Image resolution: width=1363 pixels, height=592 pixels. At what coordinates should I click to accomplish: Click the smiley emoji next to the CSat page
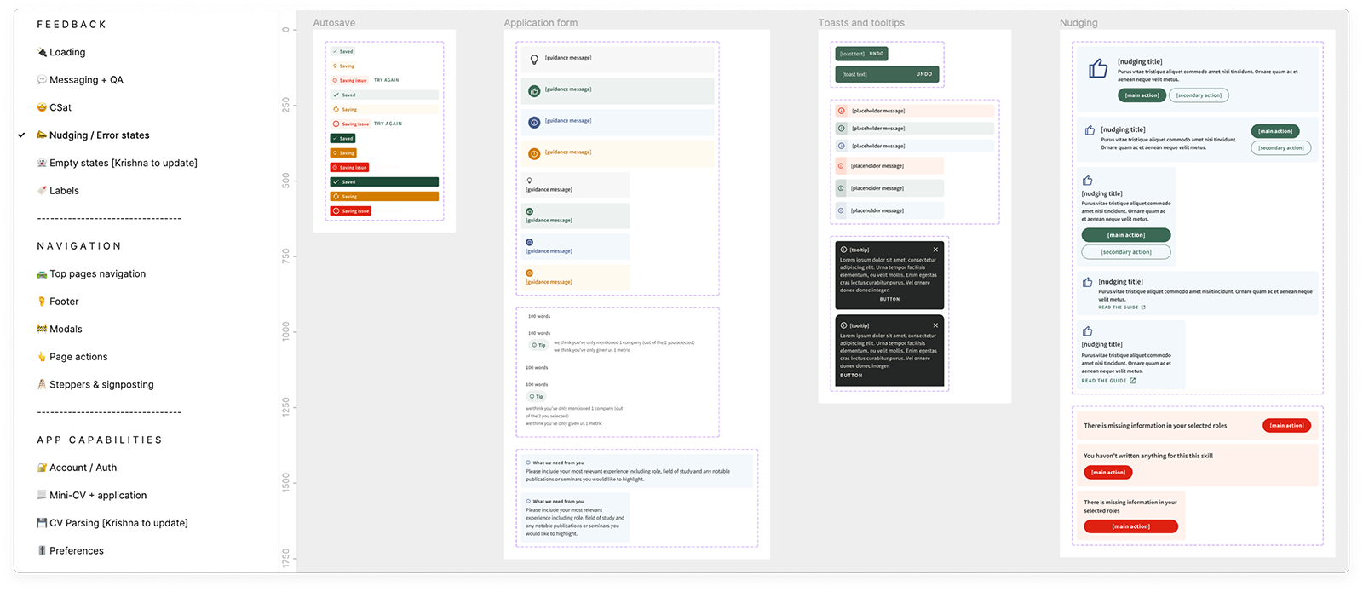click(x=42, y=107)
